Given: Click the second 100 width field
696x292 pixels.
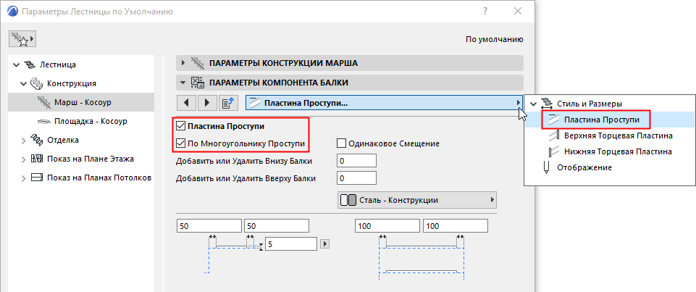Looking at the screenshot, I should tap(456, 226).
